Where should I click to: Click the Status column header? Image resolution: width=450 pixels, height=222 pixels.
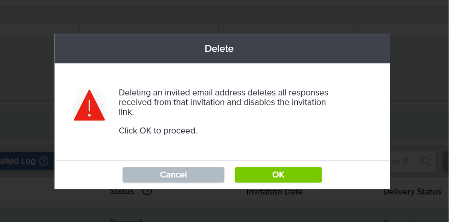click(121, 191)
